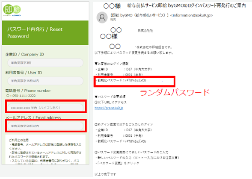
Task: Focus the Phone number input field
Action: point(46,108)
